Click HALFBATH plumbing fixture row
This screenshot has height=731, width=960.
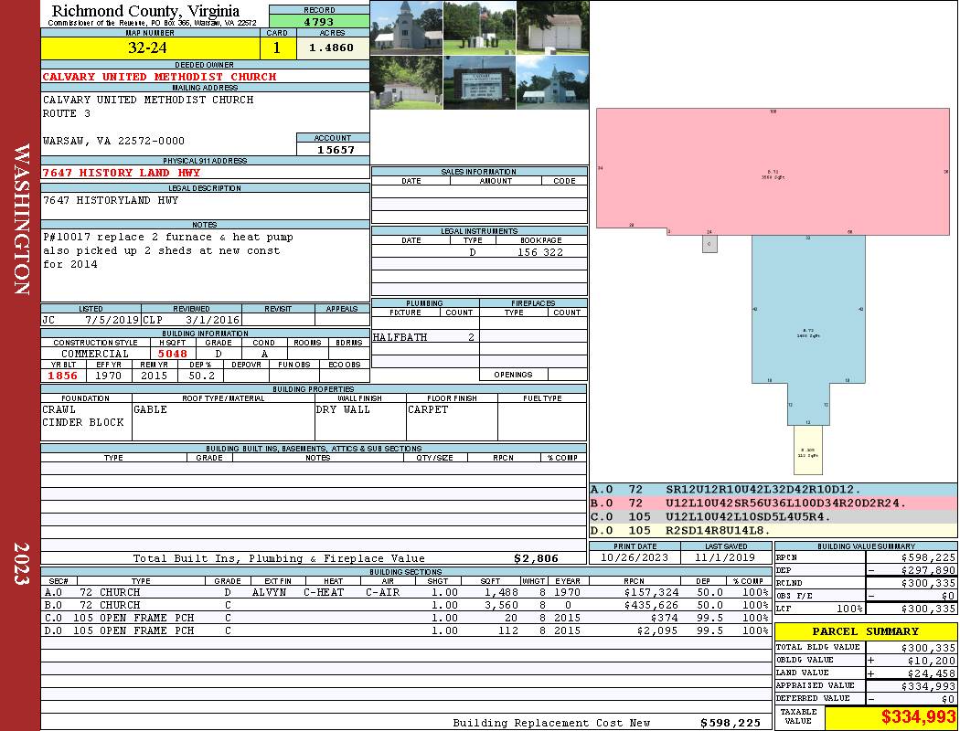(x=425, y=337)
